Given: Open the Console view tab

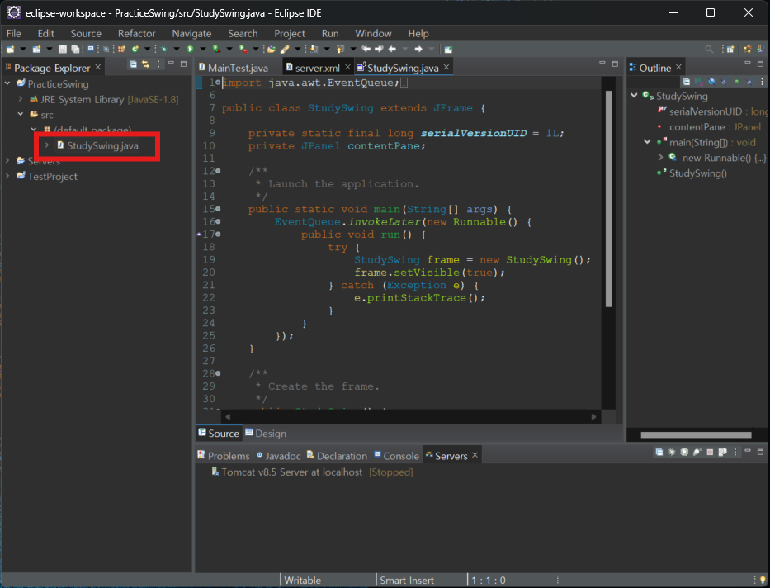Looking at the screenshot, I should coord(396,456).
